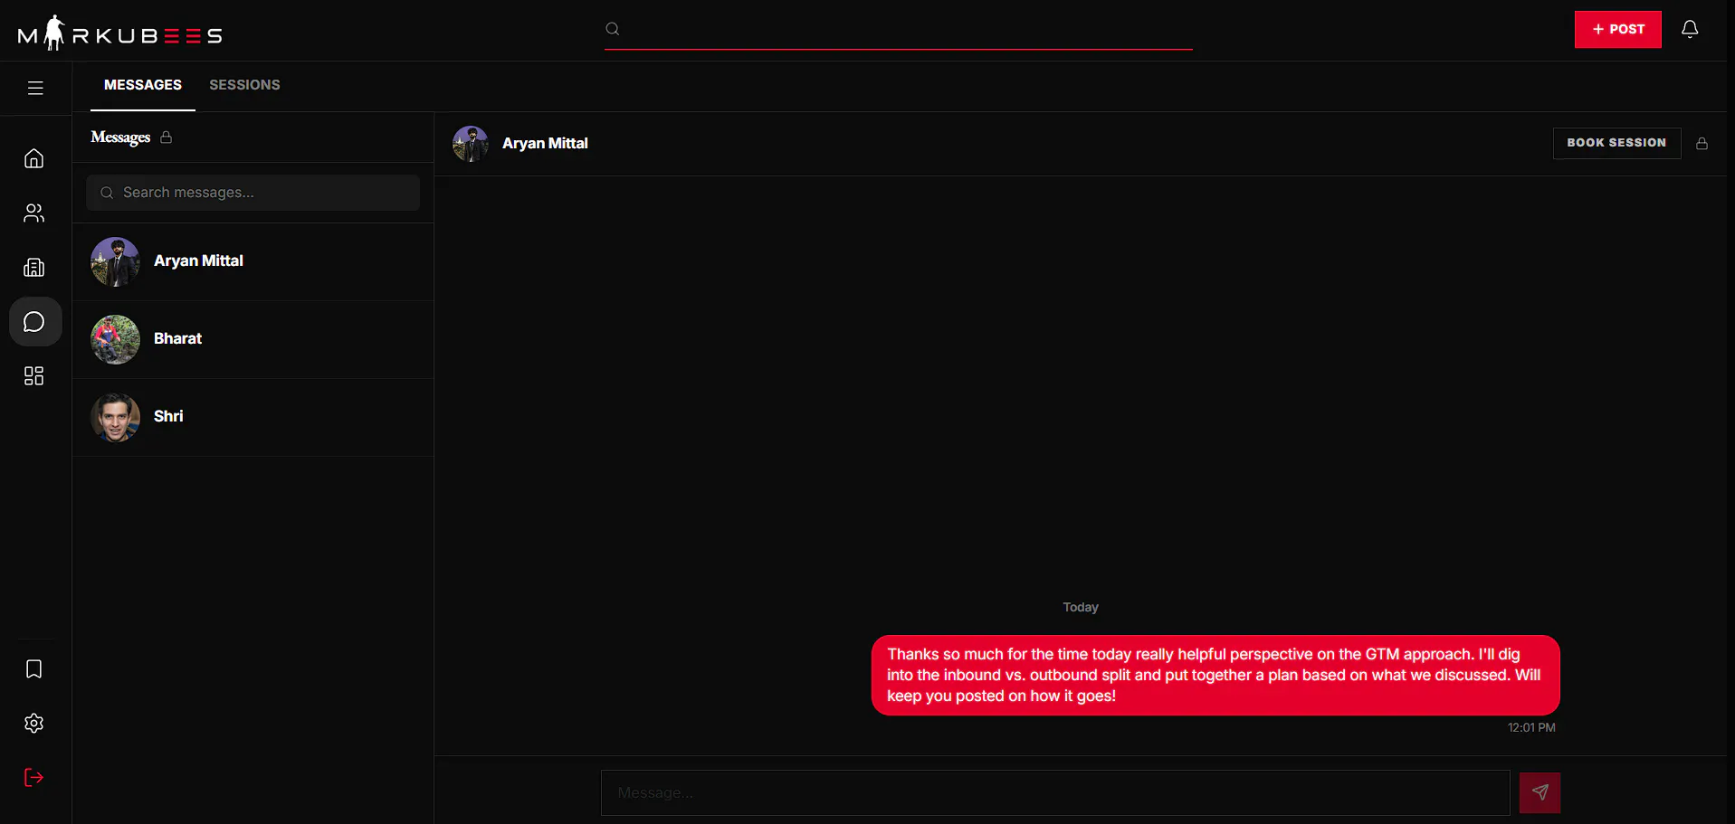Click into the Message input box
The width and height of the screenshot is (1735, 824).
pyautogui.click(x=1055, y=792)
